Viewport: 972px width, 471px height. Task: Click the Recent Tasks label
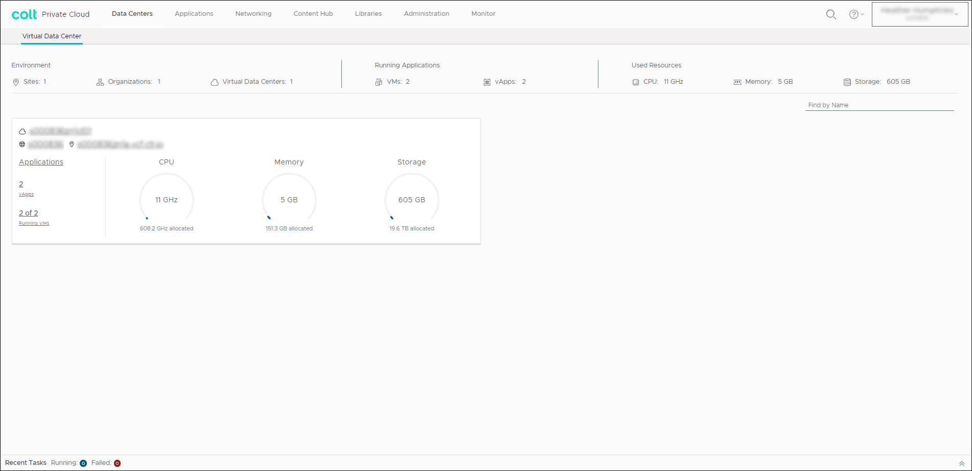point(26,463)
